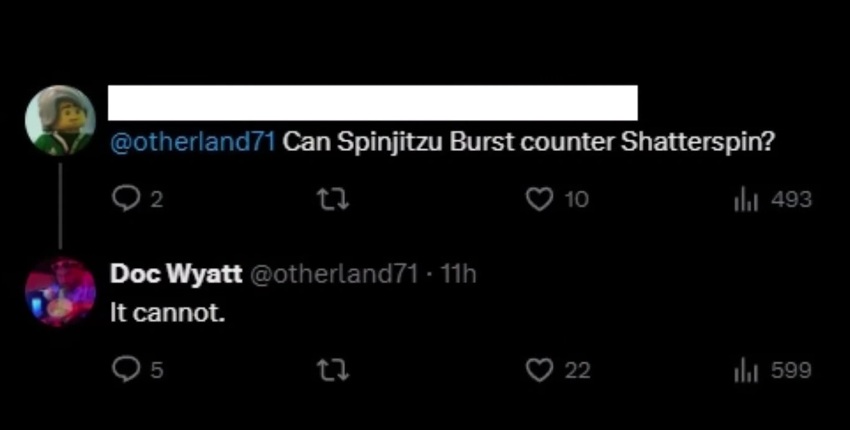Click the redacted white username bar
The width and height of the screenshot is (850, 430).
click(373, 103)
